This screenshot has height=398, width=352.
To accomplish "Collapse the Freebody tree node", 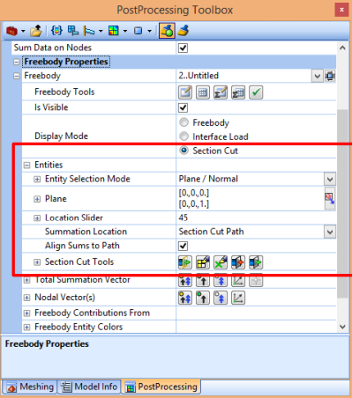I will (x=17, y=76).
